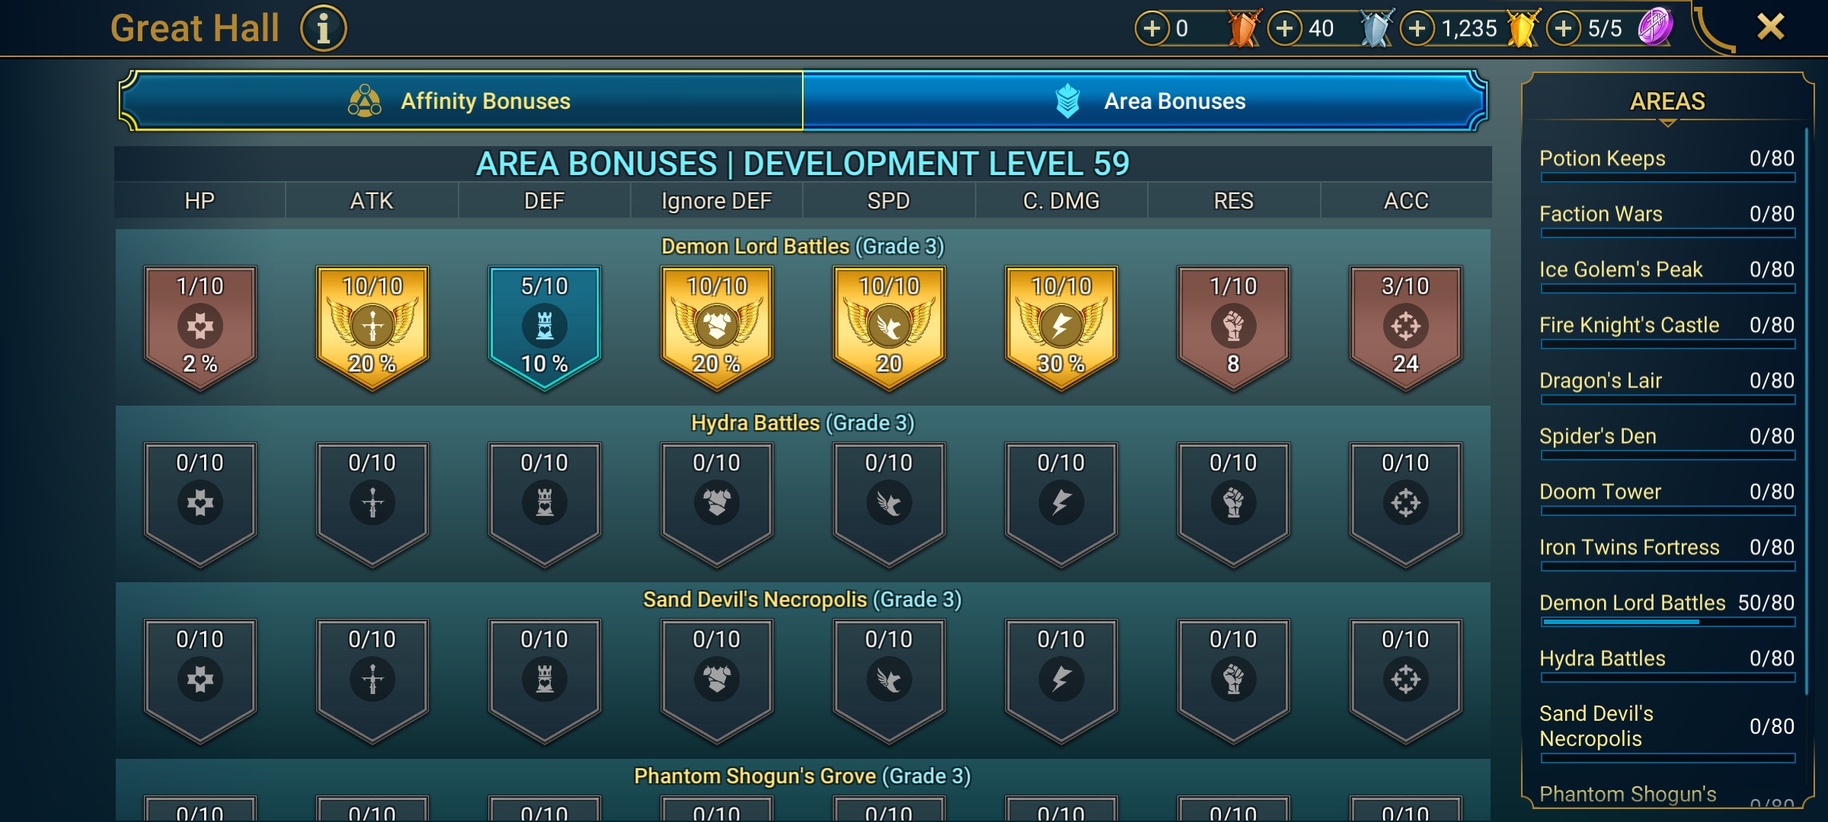This screenshot has width=1828, height=822.
Task: Select the Demon Lord ATK 10/10 gold badge
Action: tap(372, 327)
